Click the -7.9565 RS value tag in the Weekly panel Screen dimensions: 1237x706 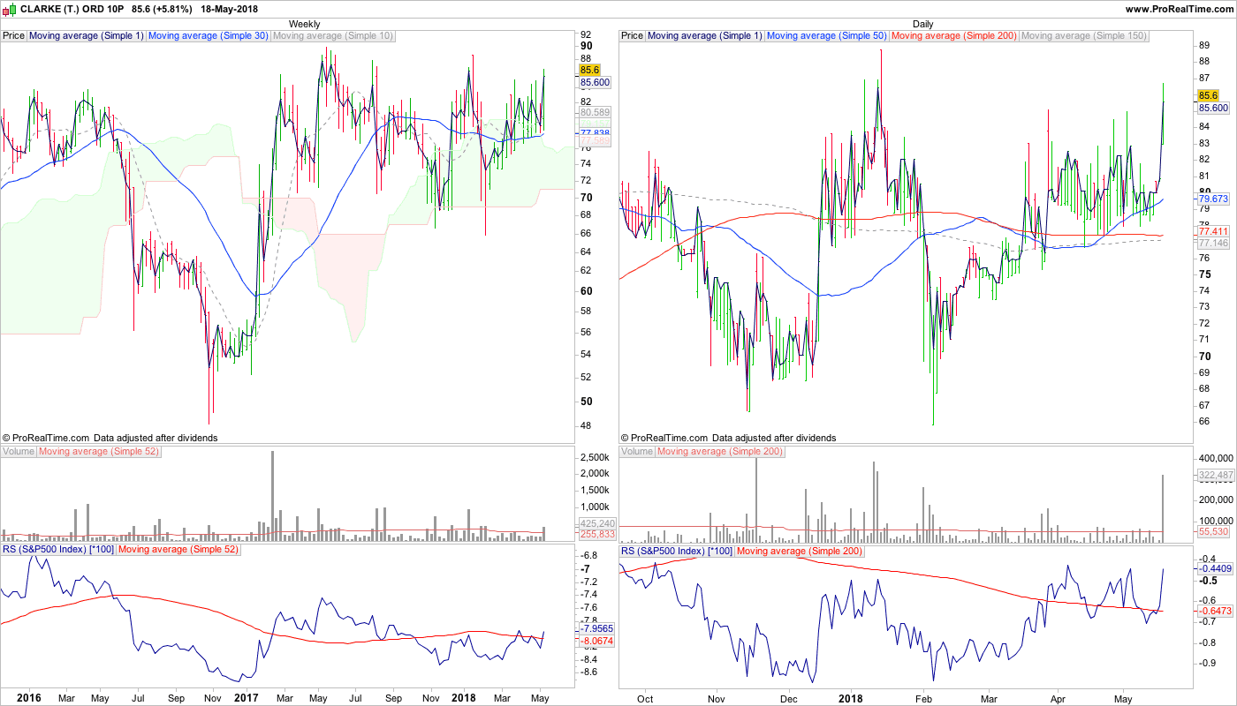596,629
